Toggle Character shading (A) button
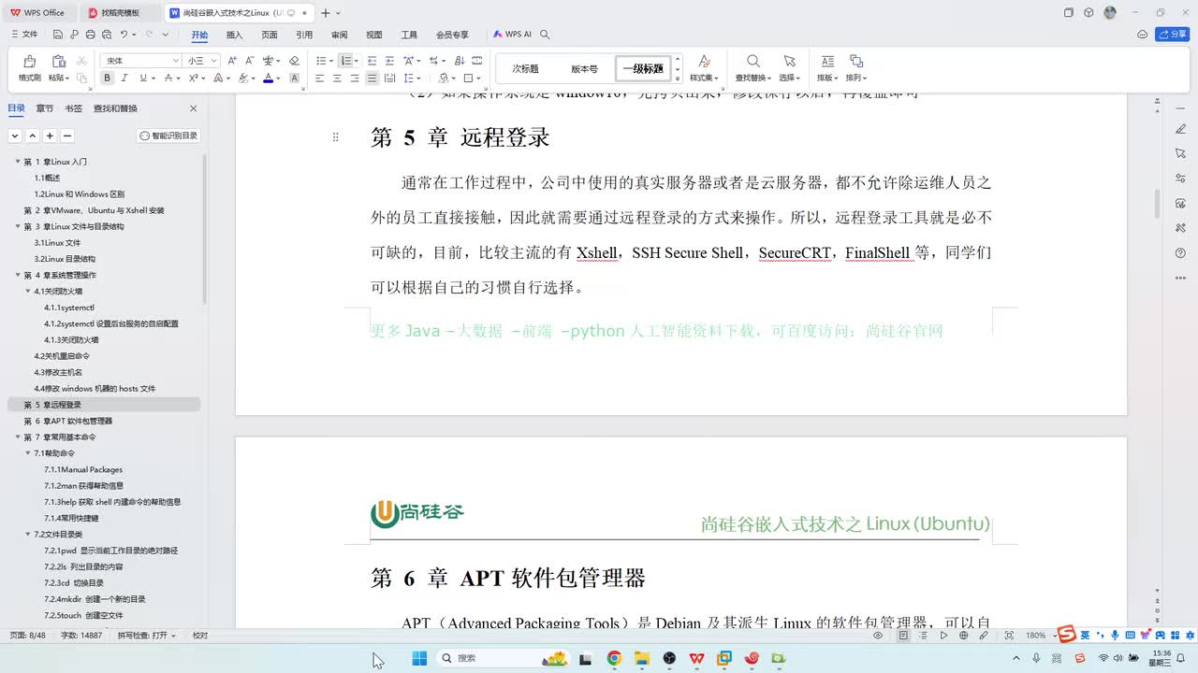Image resolution: width=1198 pixels, height=673 pixels. tap(294, 79)
